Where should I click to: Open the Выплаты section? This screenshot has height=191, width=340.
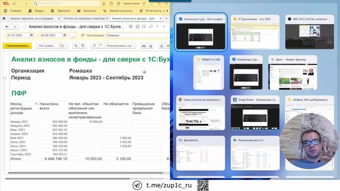tap(87, 11)
